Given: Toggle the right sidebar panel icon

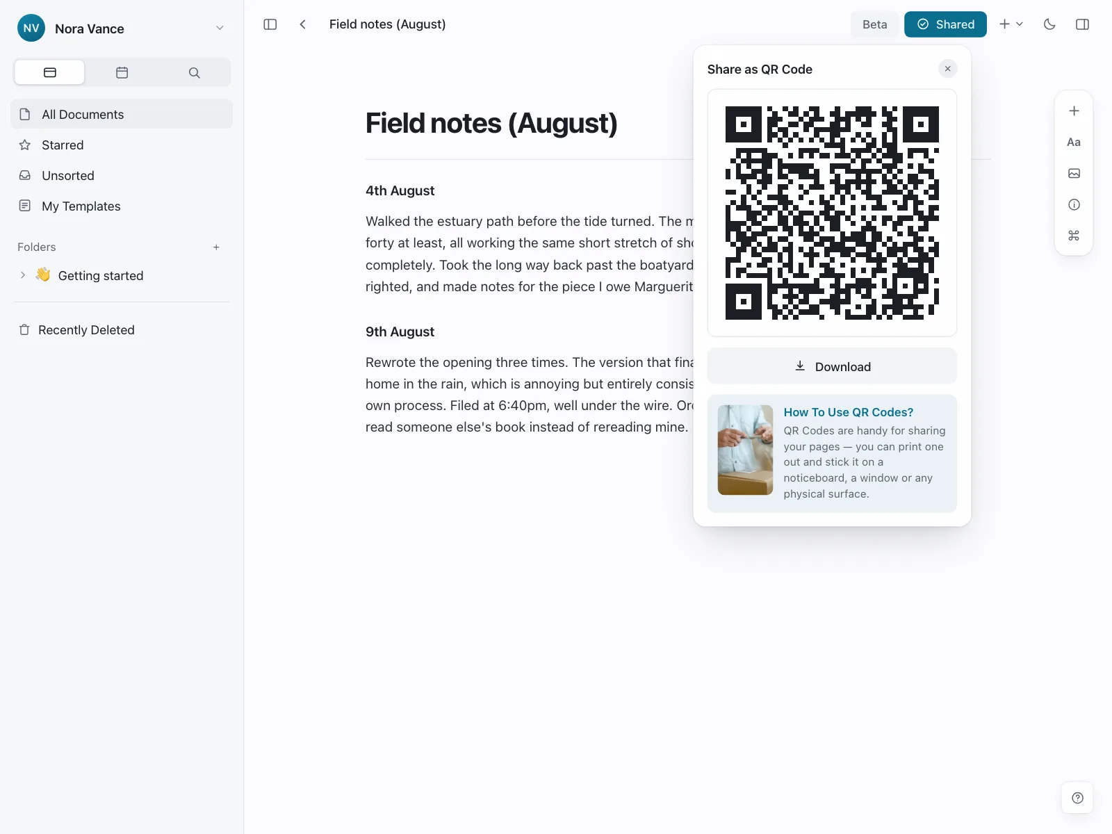Looking at the screenshot, I should [x=1082, y=24].
